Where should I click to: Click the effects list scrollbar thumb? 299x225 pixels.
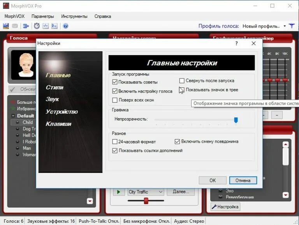[285, 157]
